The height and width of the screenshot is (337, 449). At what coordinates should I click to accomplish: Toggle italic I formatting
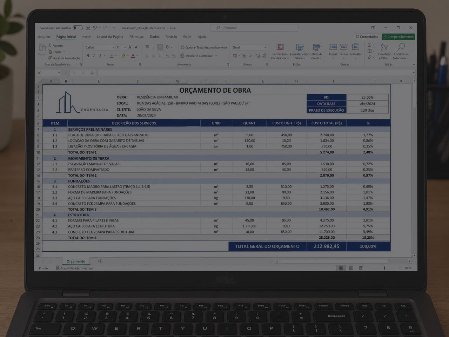(94, 56)
